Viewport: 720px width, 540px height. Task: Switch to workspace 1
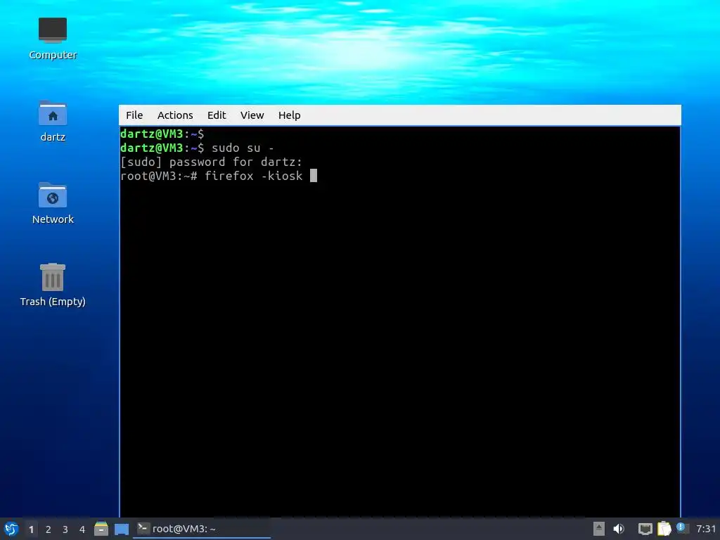[31, 529]
